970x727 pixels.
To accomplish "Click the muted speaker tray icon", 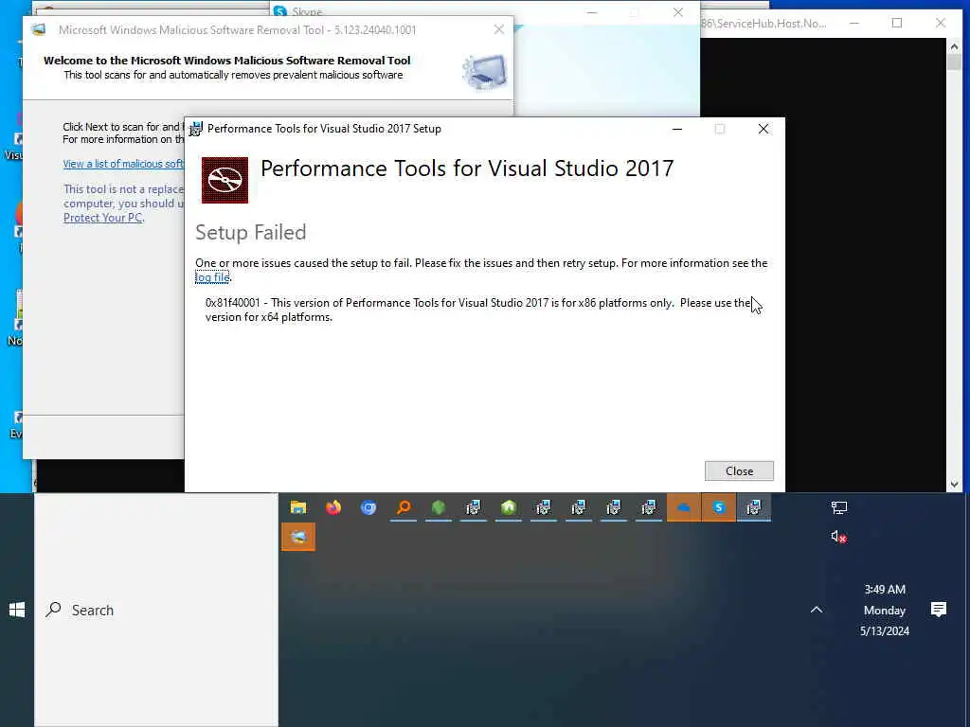I will (838, 537).
